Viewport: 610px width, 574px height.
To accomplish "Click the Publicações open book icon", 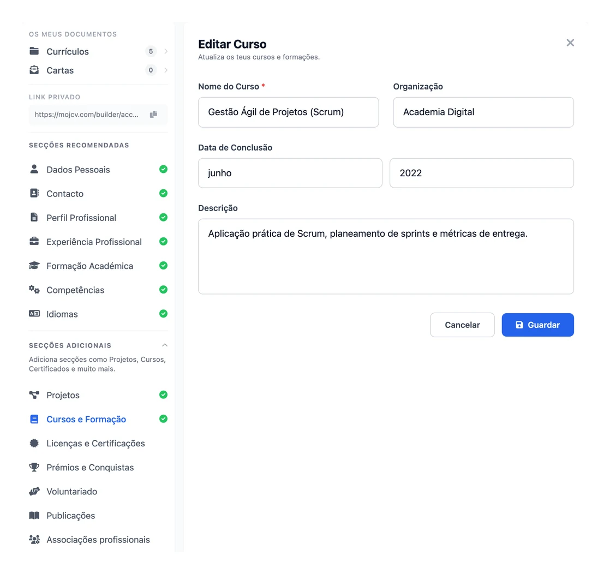I will pos(34,516).
